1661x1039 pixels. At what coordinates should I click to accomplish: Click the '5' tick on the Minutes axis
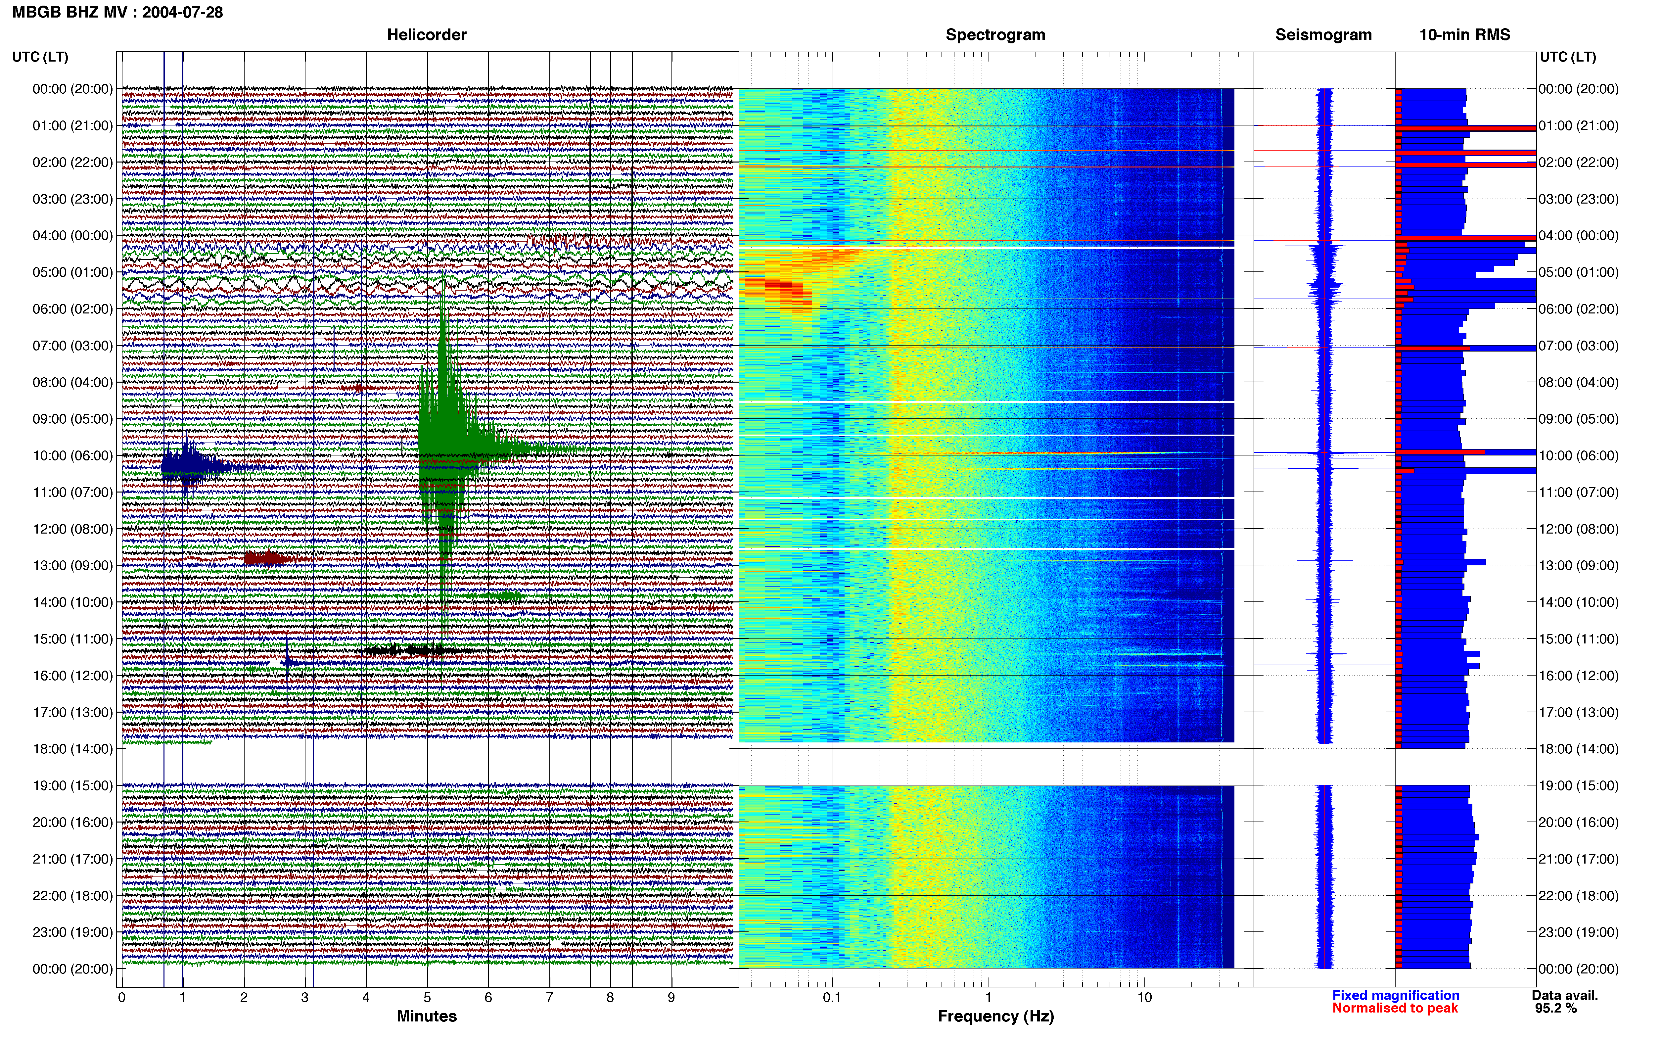click(x=427, y=997)
